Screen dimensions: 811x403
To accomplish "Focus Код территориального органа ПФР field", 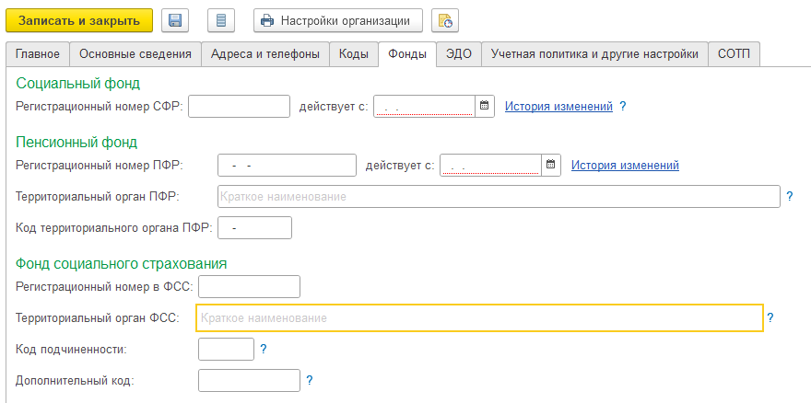I will click(254, 228).
